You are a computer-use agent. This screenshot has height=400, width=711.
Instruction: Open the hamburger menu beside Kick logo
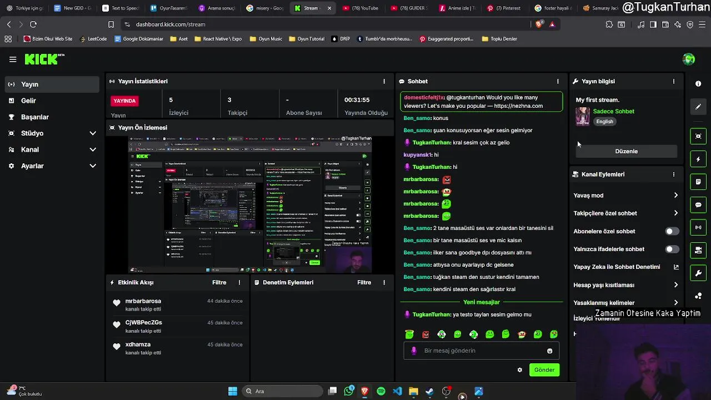(13, 59)
